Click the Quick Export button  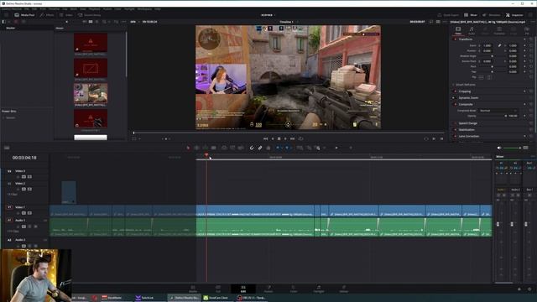click(x=448, y=15)
